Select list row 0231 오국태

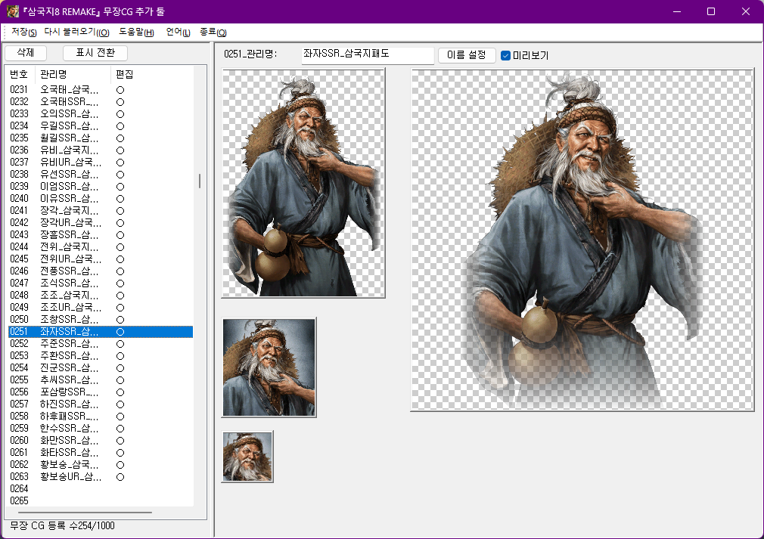coord(101,90)
